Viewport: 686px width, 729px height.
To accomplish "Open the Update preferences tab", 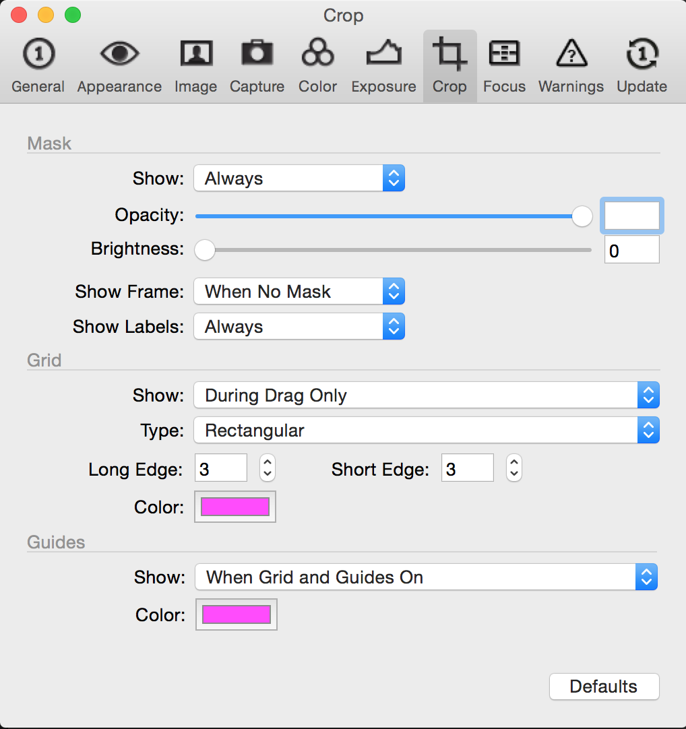I will coord(642,66).
